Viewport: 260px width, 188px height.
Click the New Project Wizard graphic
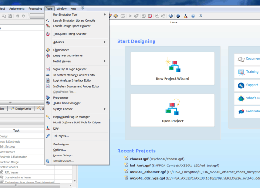(173, 65)
